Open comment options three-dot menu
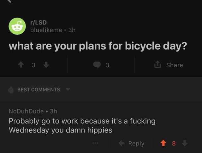 95,143
